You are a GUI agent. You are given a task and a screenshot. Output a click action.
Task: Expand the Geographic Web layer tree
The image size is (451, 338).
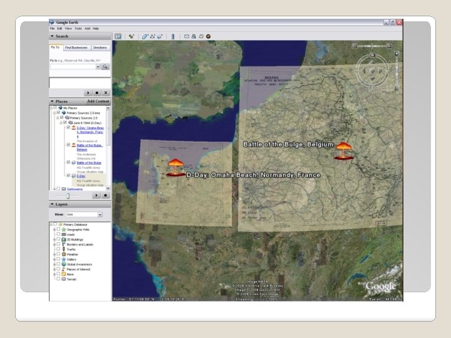pos(54,230)
